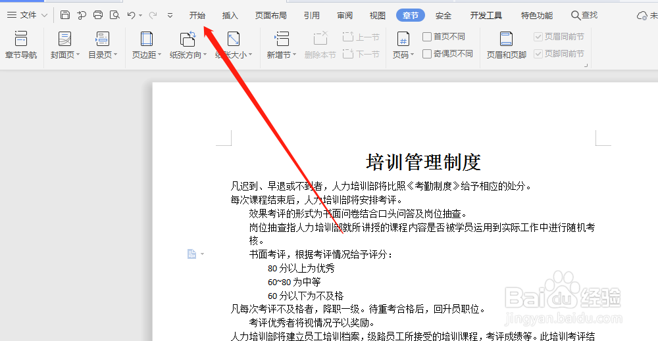Click the paragraph layout icon in left margin

pyautogui.click(x=191, y=254)
